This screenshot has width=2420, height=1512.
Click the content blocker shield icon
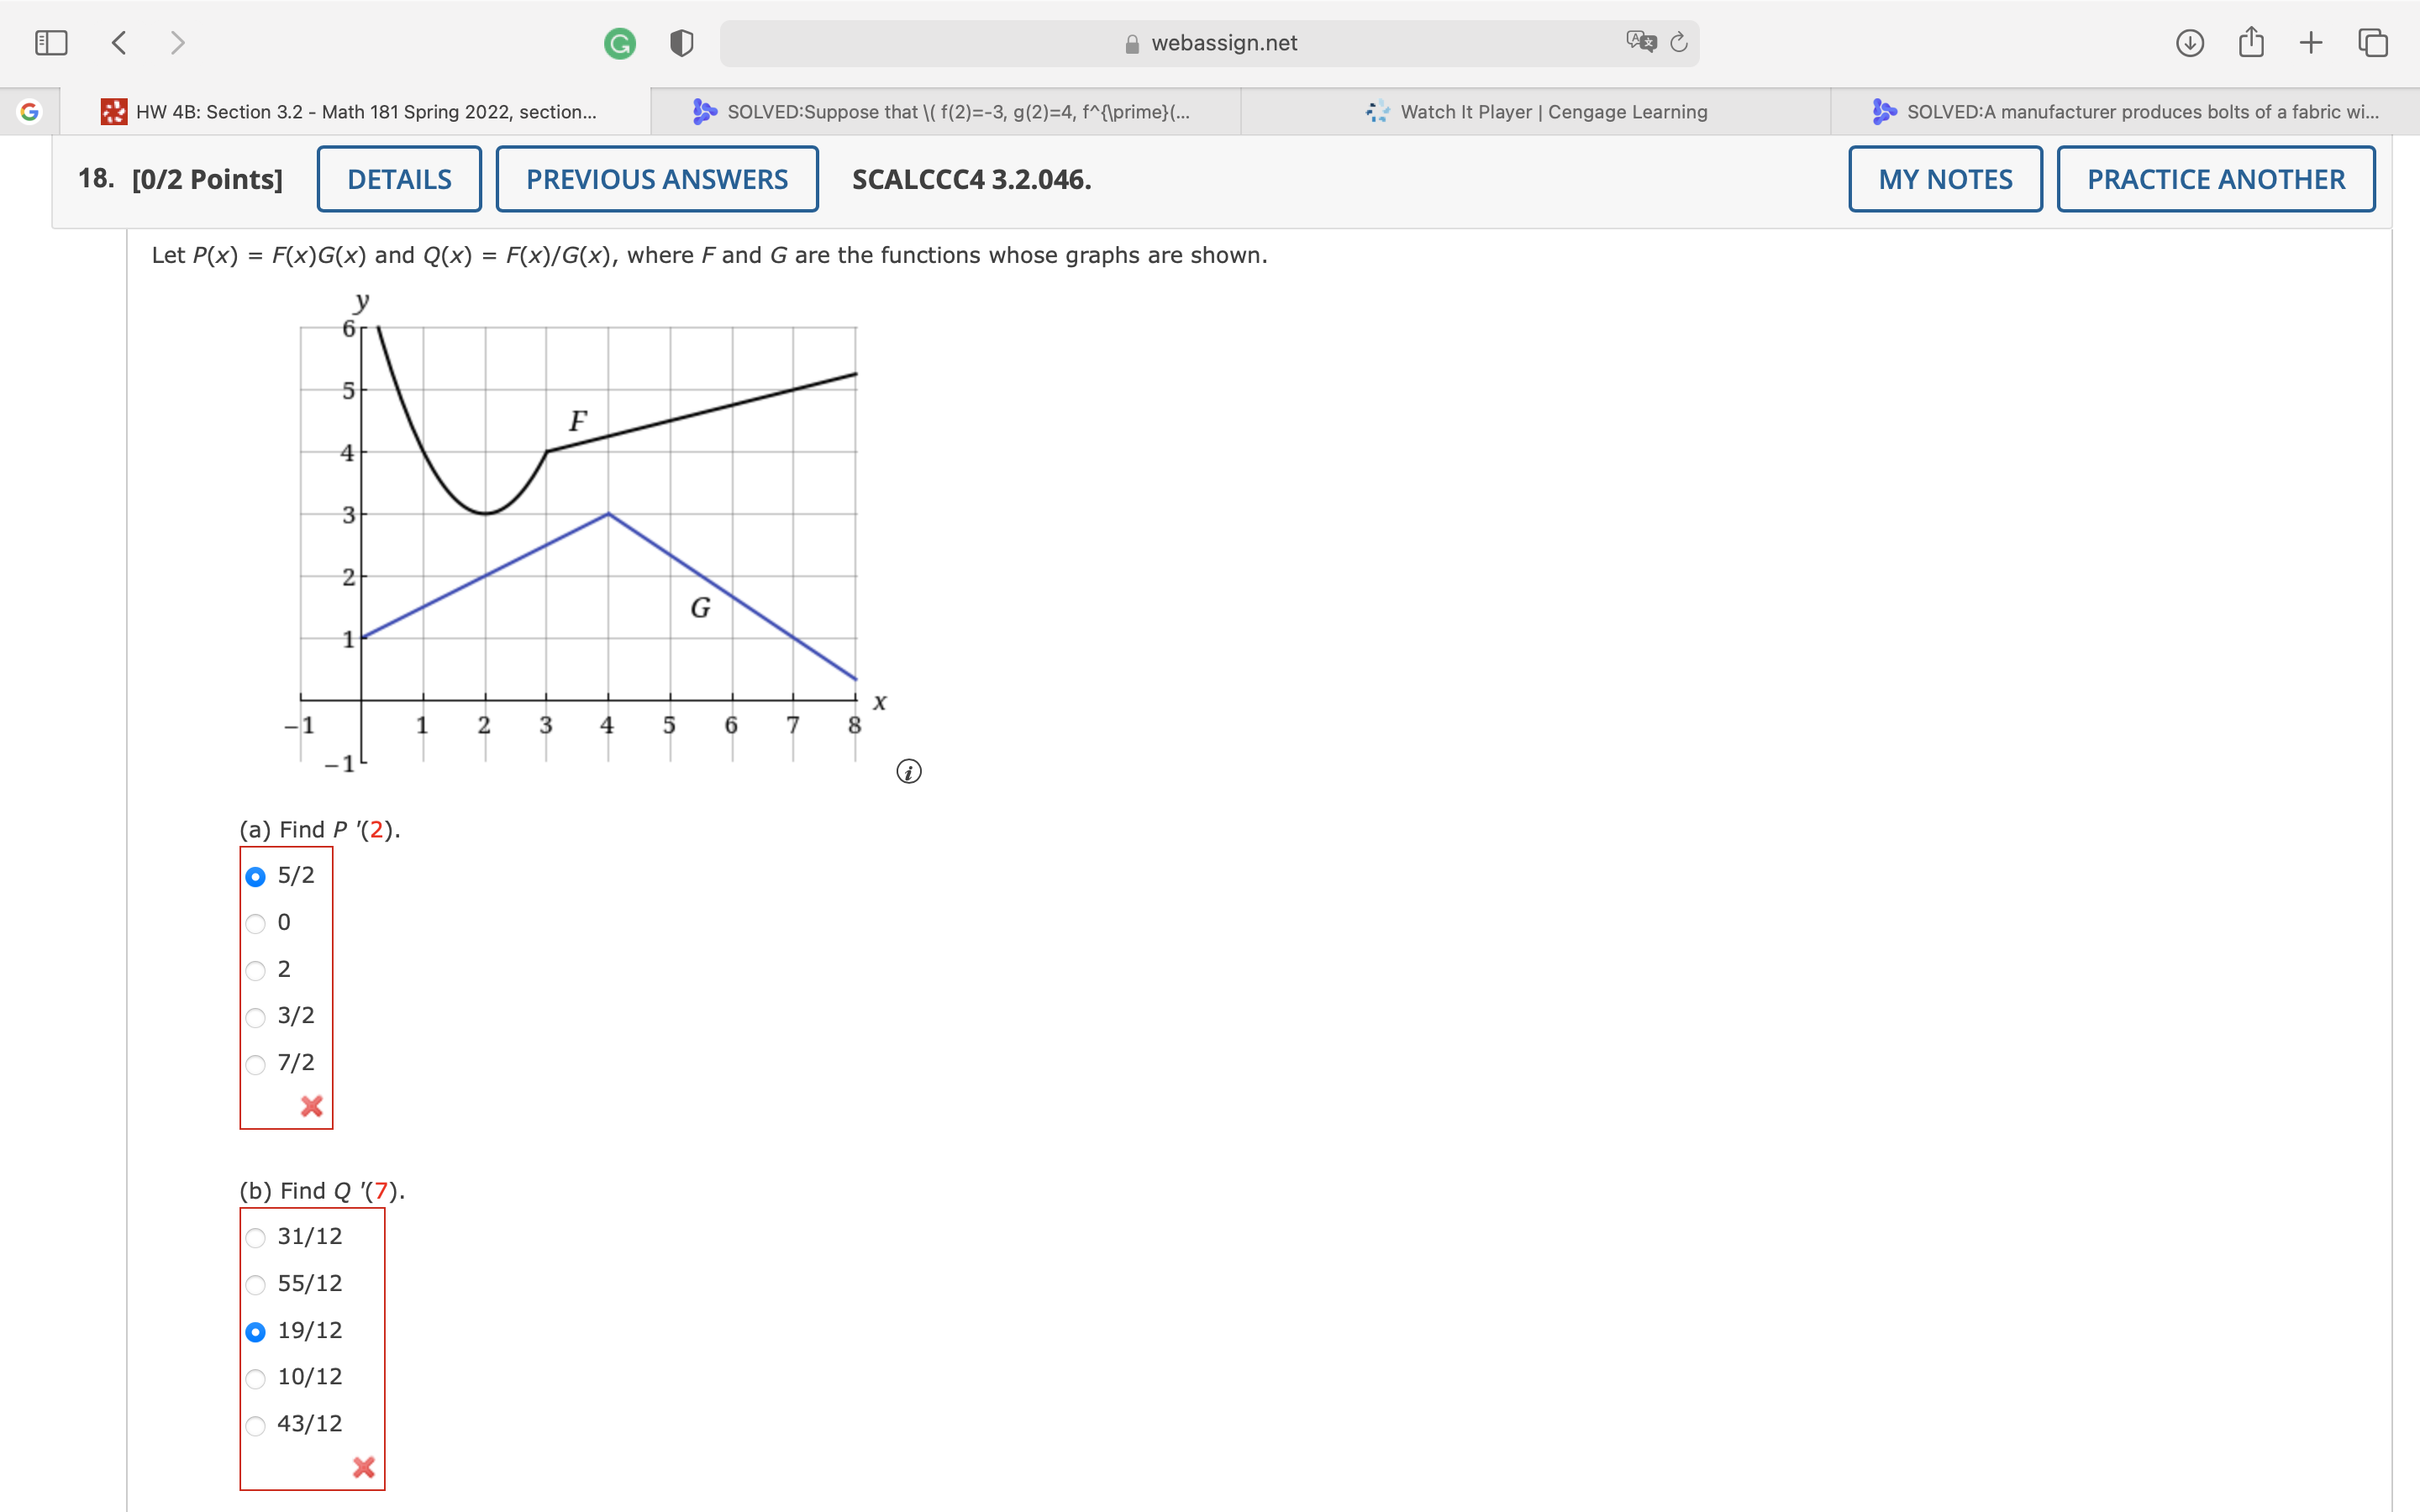coord(681,42)
